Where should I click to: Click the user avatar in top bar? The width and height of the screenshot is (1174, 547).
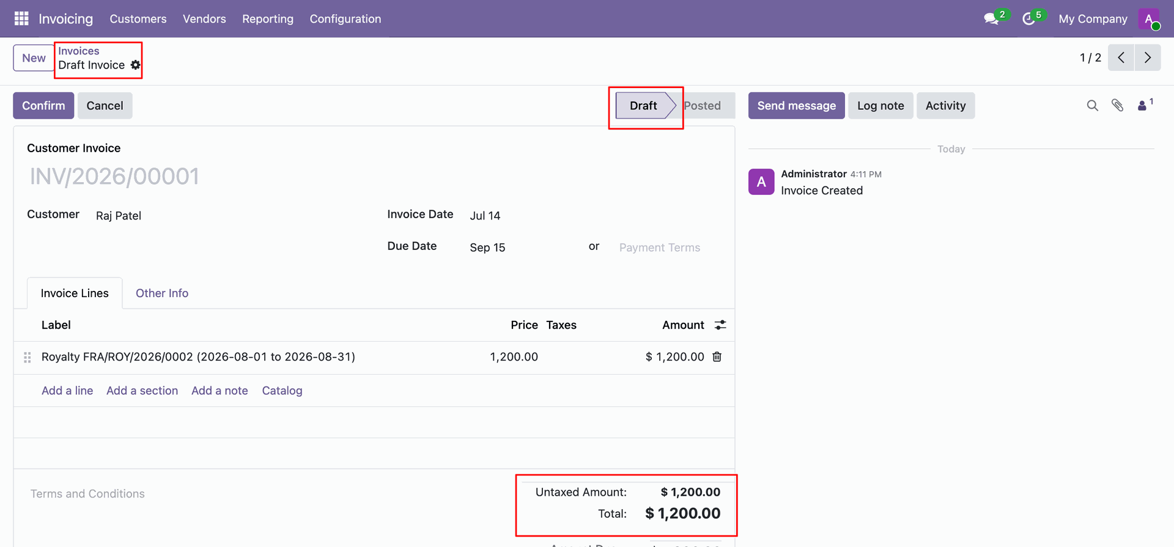(x=1149, y=19)
